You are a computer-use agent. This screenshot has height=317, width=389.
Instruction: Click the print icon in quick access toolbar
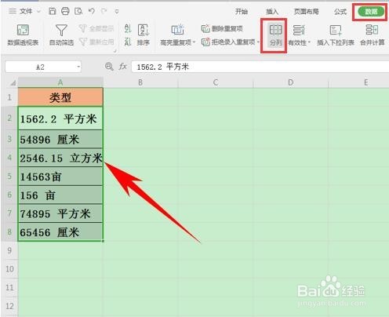(x=65, y=11)
